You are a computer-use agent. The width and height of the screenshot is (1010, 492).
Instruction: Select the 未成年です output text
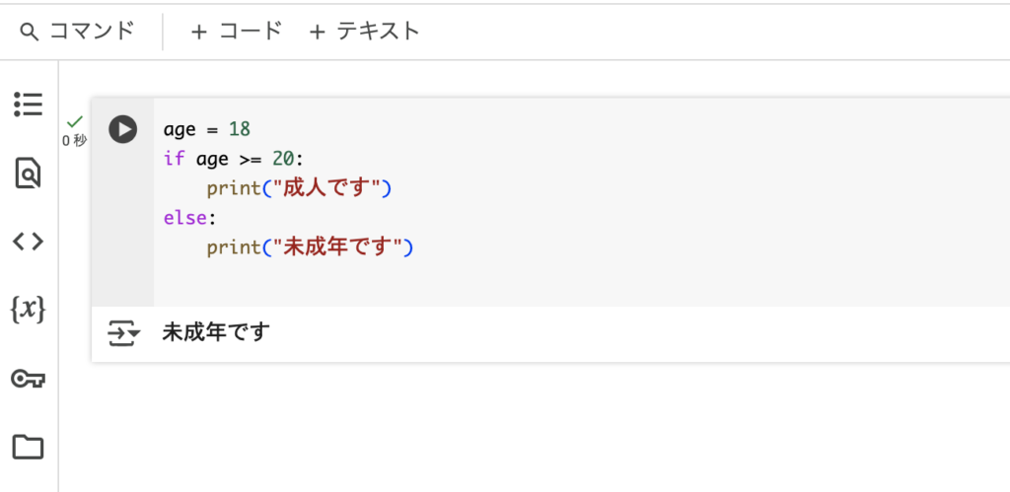pos(216,333)
